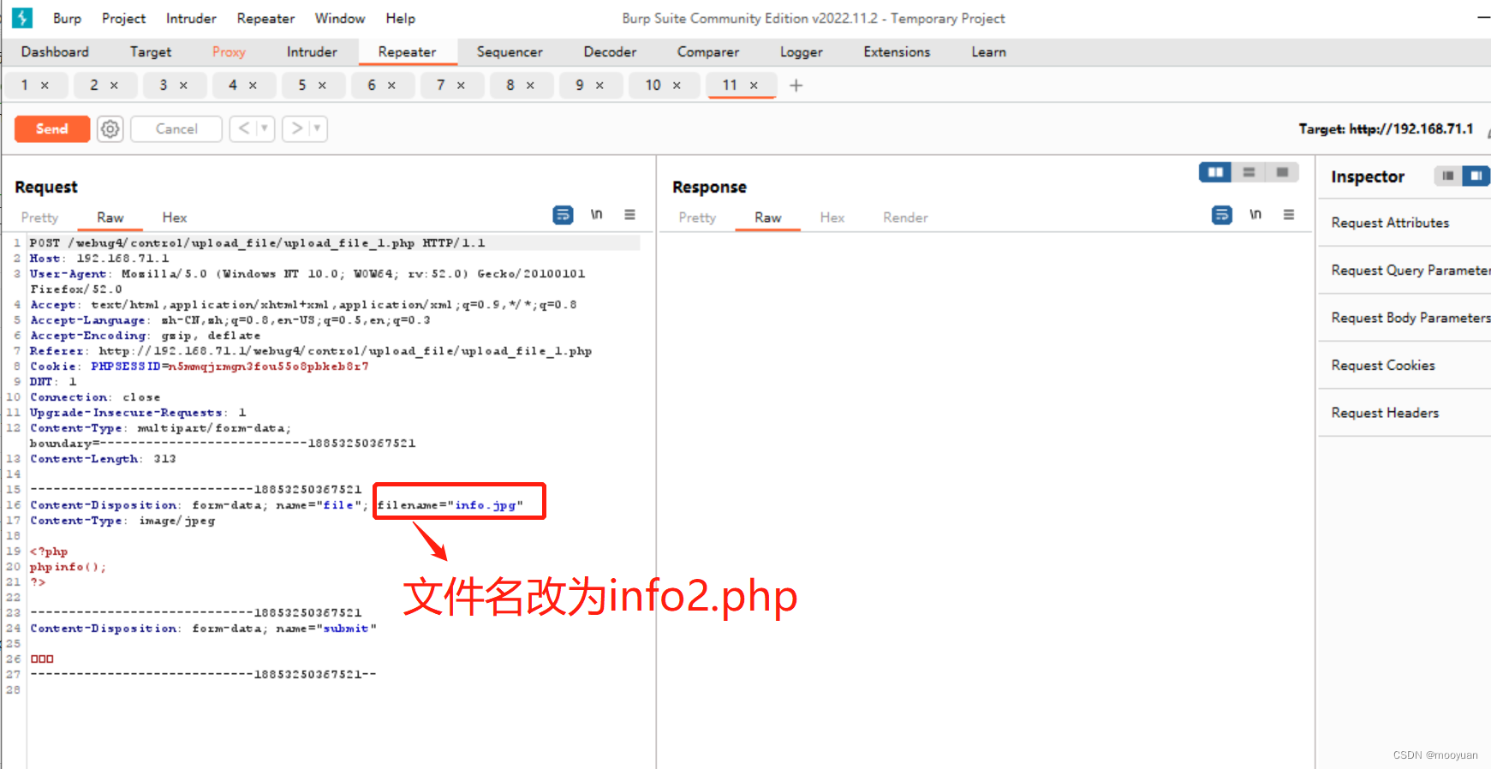Toggle word wrap icon in Request panel

point(563,215)
